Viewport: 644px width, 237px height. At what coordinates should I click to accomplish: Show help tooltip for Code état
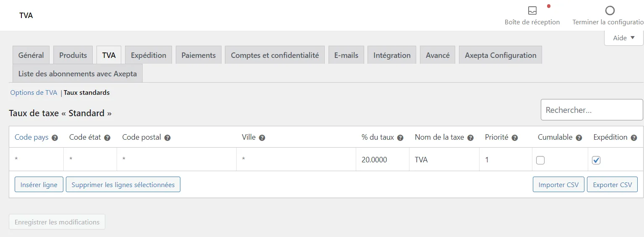[107, 138]
